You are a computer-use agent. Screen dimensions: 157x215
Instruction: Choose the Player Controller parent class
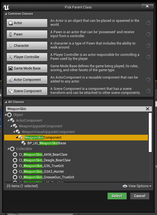click(27, 57)
